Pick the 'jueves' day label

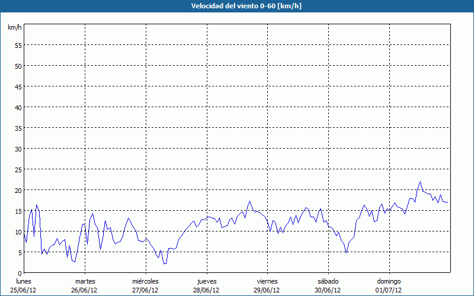pyautogui.click(x=206, y=281)
